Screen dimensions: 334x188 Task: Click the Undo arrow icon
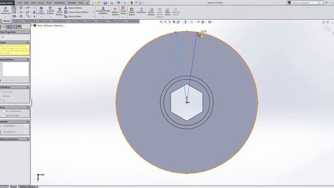pyautogui.click(x=118, y=3)
